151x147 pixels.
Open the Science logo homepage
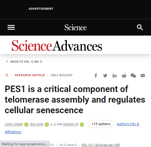(x=75, y=27)
